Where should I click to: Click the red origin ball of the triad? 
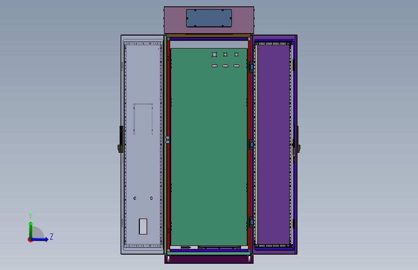pos(30,240)
